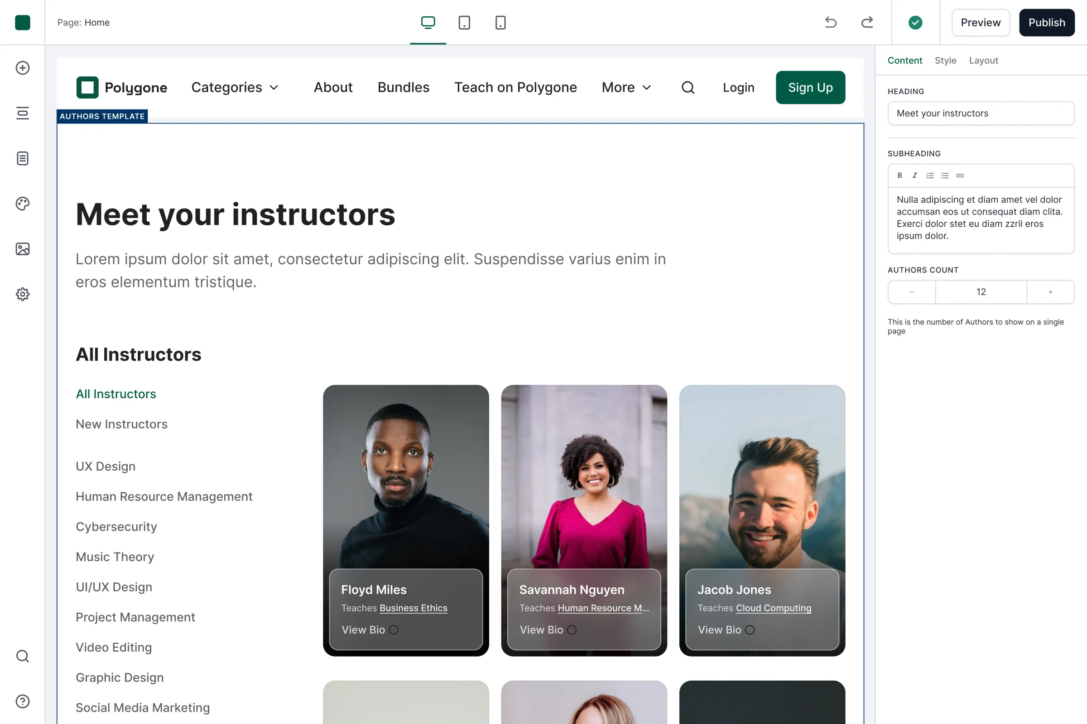
Task: Insert a numbered list in the subheading editor
Action: pyautogui.click(x=930, y=176)
